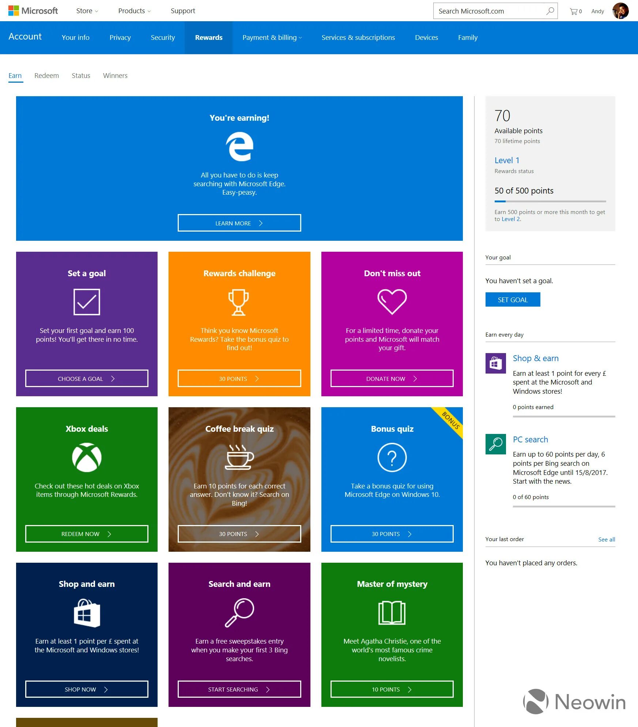Click the Microsoft logo
Viewport: 638px width, 727px height.
[33, 11]
